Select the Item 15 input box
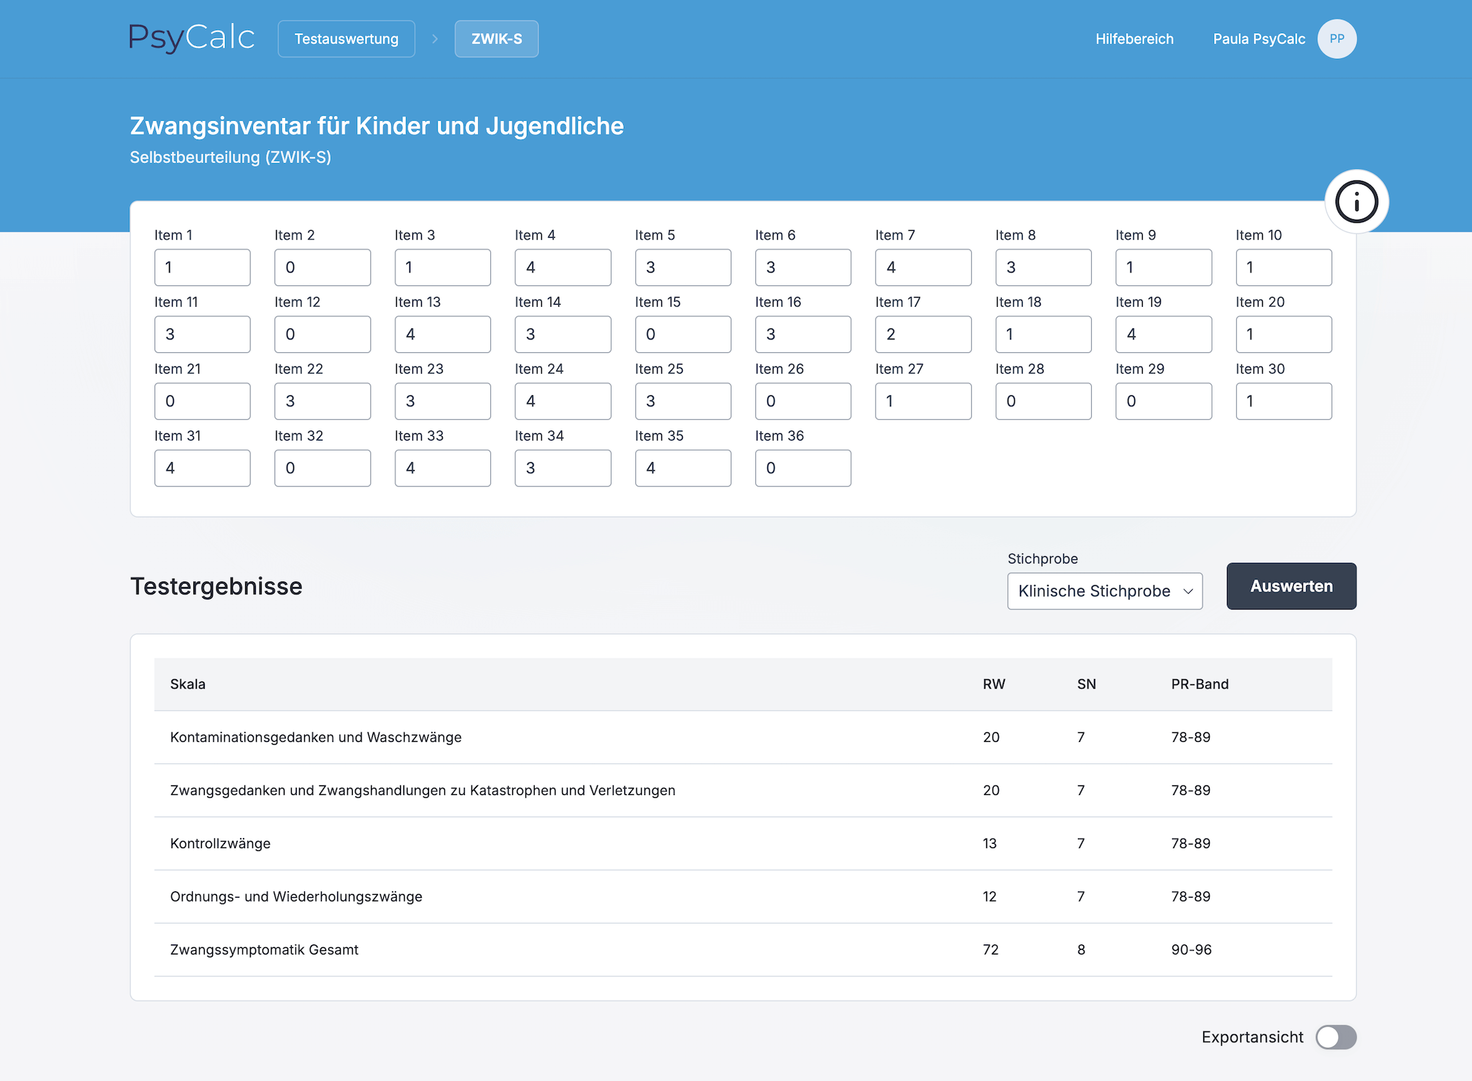The image size is (1472, 1081). [x=682, y=334]
